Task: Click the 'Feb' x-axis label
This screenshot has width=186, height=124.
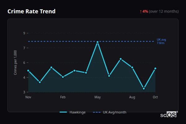Action: 63,97
